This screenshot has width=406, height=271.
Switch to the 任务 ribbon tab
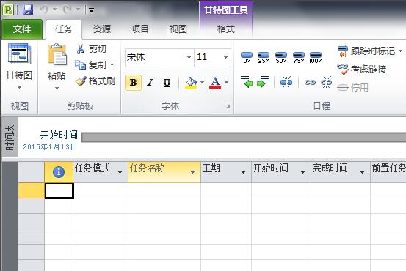64,29
